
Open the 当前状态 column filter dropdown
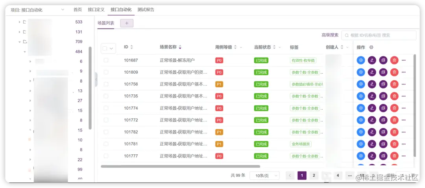point(280,47)
